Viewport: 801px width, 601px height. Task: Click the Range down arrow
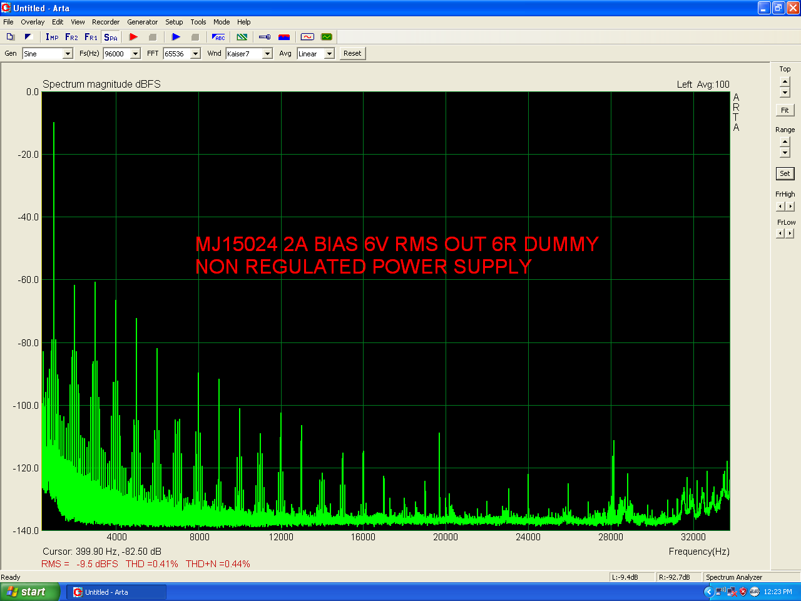[x=785, y=153]
